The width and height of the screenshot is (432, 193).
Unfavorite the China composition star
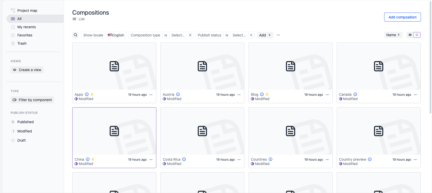click(93, 159)
